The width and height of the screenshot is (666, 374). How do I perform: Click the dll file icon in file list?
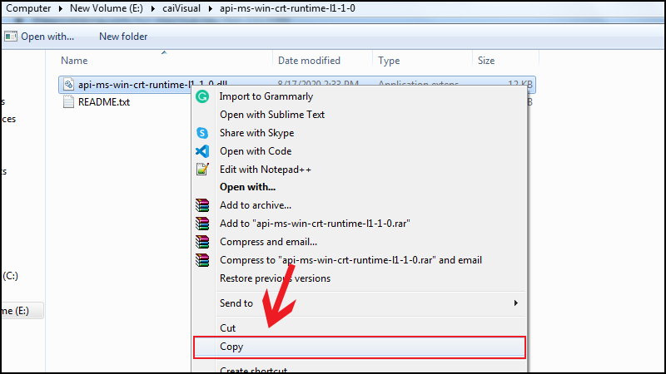(68, 84)
